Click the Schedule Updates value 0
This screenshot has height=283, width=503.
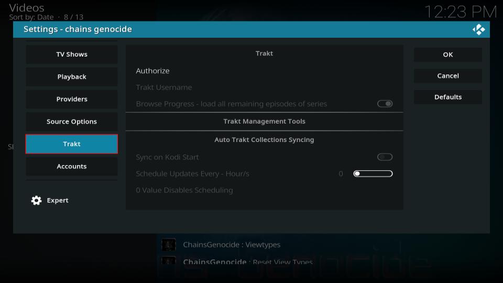click(341, 173)
